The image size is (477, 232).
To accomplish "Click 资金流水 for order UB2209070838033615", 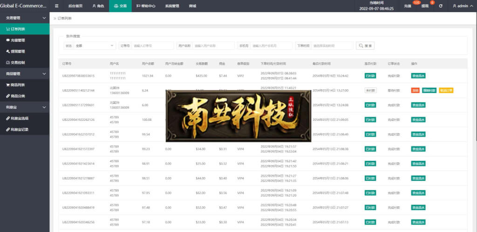I will pos(418,76).
